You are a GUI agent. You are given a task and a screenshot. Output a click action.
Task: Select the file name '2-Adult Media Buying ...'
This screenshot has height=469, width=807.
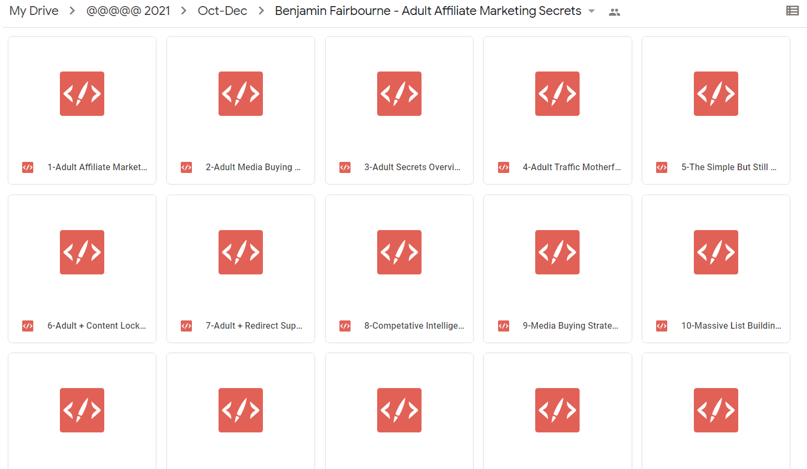click(x=253, y=167)
